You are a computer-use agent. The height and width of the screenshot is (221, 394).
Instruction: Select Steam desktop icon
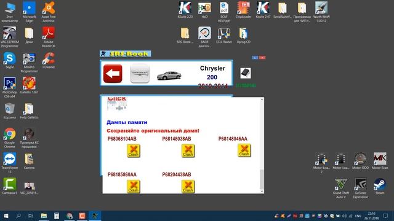coord(380,186)
